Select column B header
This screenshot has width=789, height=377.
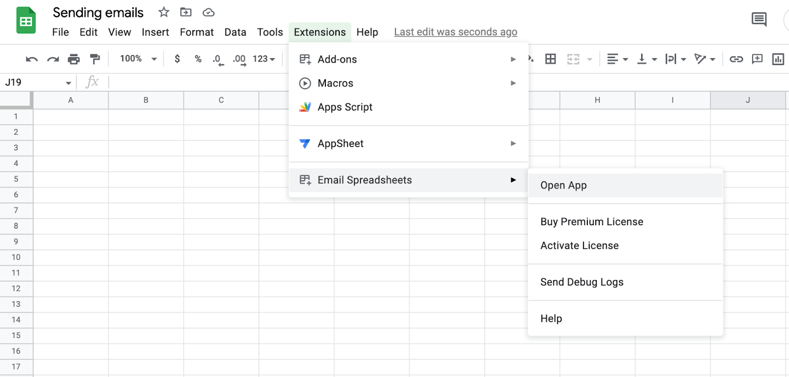[x=146, y=100]
